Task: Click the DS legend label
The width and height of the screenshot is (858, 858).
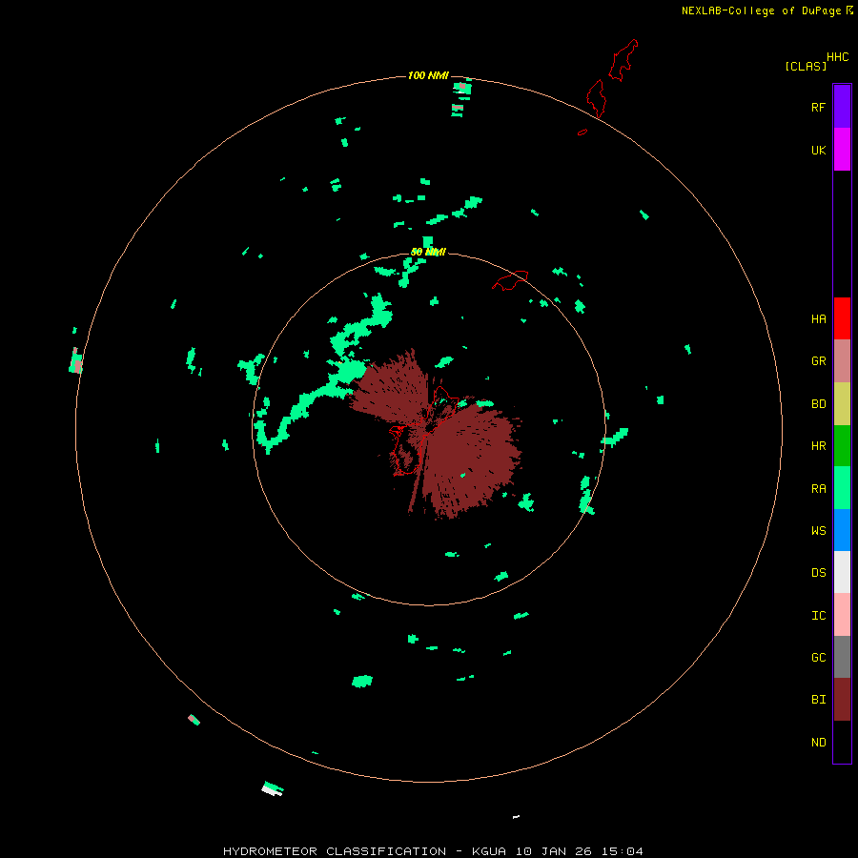Action: coord(818,572)
